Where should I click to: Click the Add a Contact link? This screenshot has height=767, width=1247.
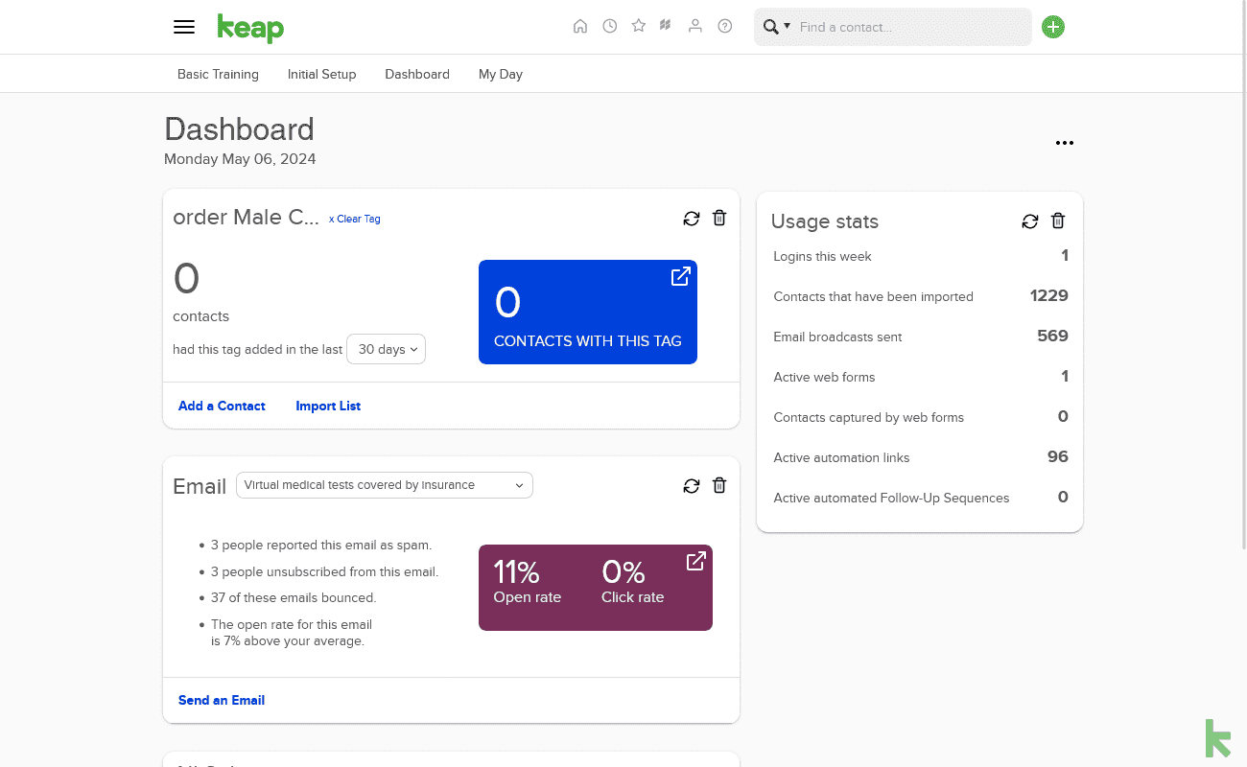222,406
